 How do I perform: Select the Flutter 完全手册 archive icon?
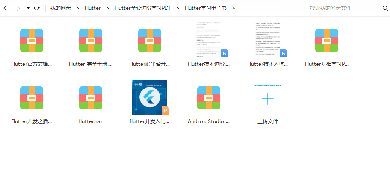coord(91,41)
